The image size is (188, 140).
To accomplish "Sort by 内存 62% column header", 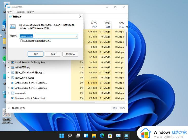I will pos(91,24).
